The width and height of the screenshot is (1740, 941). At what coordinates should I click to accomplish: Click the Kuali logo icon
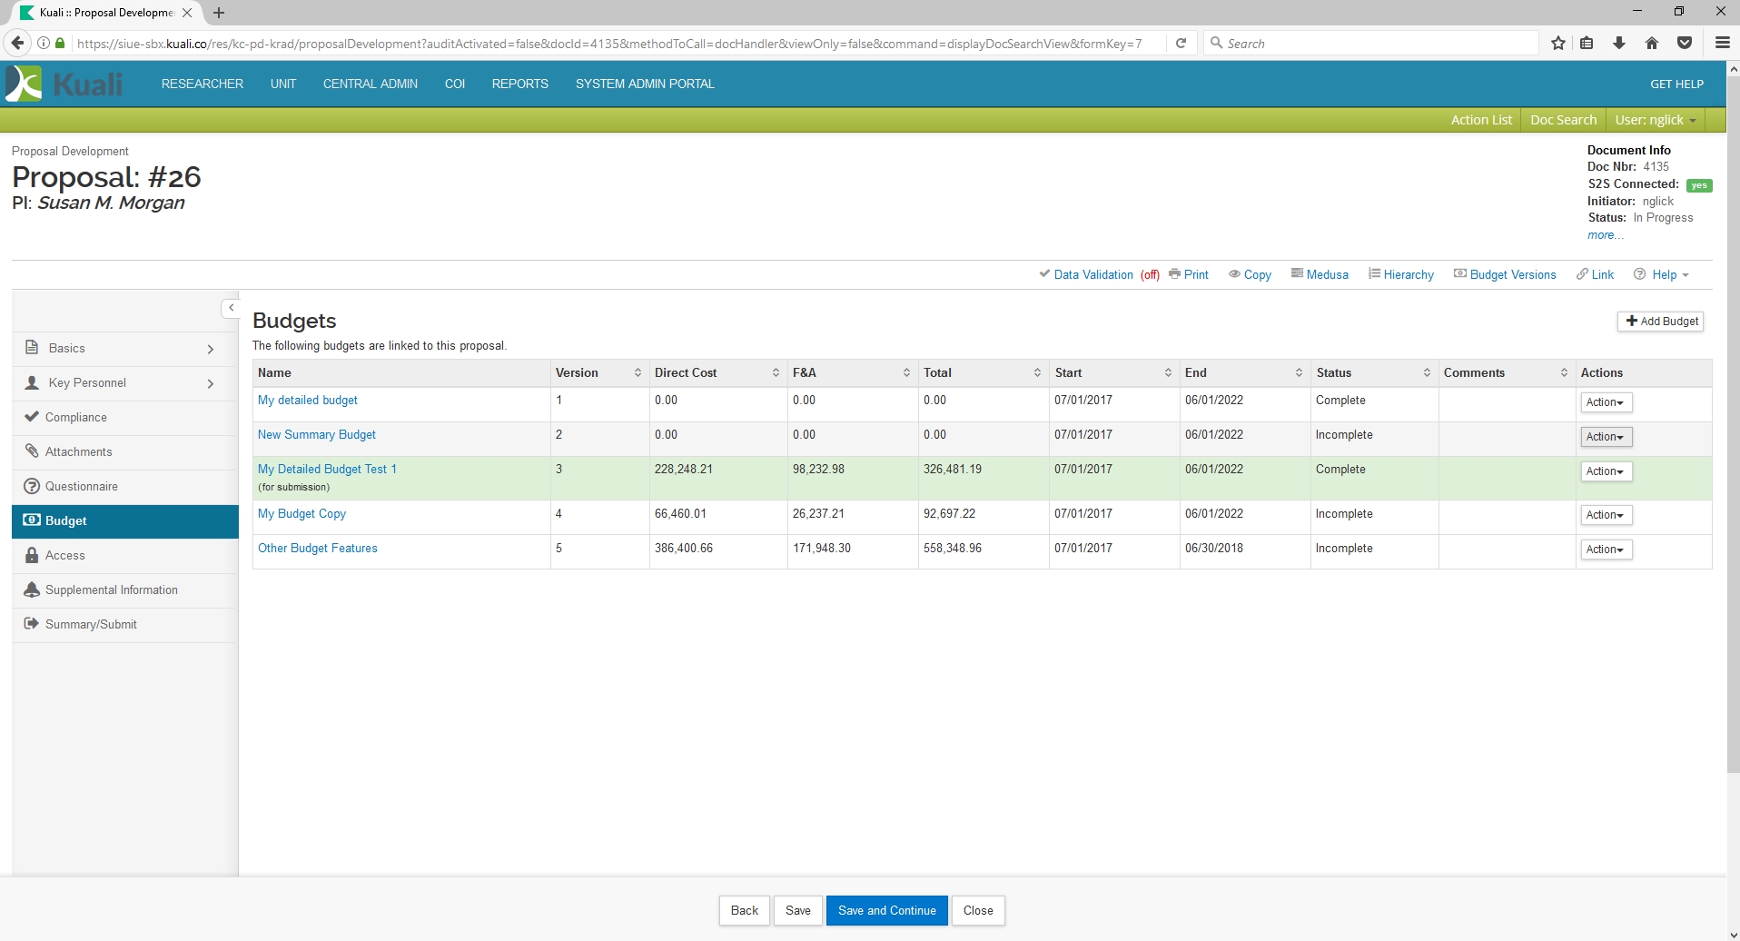pos(24,84)
